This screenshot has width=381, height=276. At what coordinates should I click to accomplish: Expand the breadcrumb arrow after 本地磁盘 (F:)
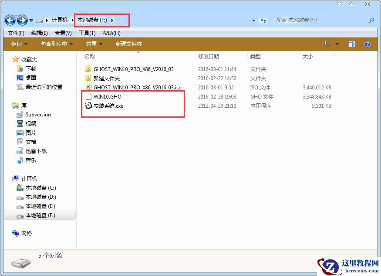pyautogui.click(x=112, y=20)
